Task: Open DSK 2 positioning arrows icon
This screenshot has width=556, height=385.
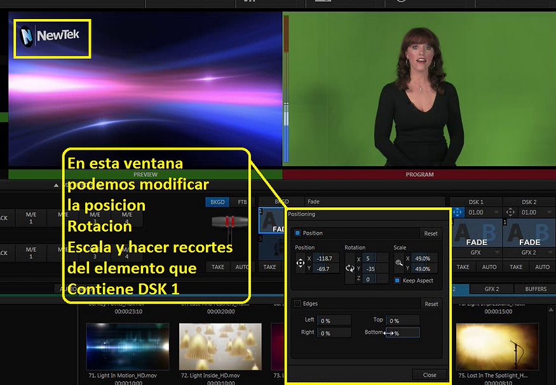Action: click(x=510, y=212)
